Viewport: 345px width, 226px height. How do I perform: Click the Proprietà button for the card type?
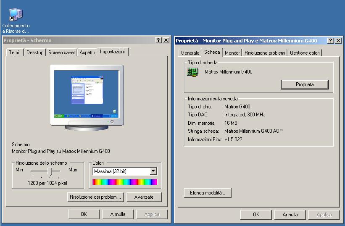(305, 84)
